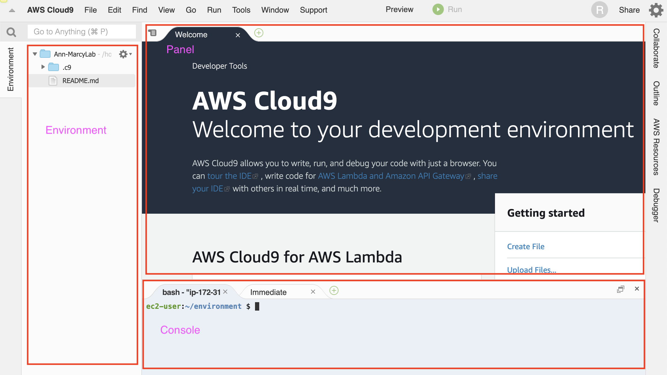Toggle the Environment side panel
The height and width of the screenshot is (375, 667).
coord(11,69)
